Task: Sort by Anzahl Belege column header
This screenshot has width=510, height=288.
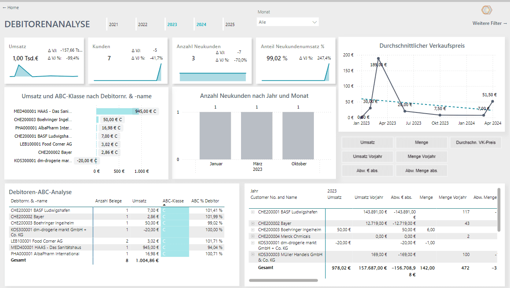Action: coord(109,201)
